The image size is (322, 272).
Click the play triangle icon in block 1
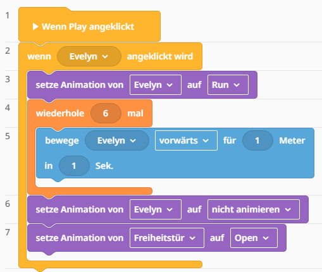tap(35, 27)
